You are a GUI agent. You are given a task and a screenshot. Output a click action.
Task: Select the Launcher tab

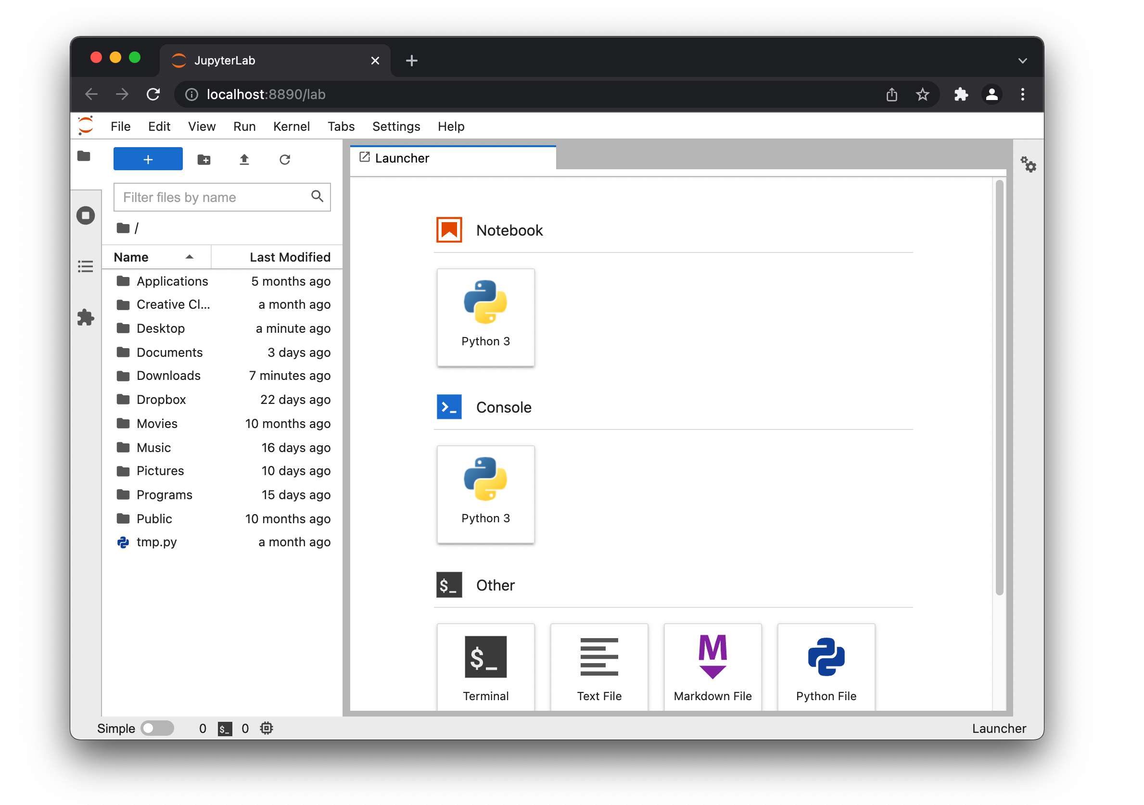point(453,158)
